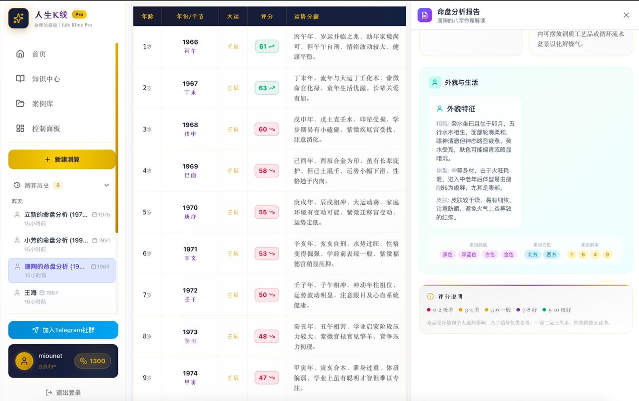Click the 北方 lucky direction chip
The height and width of the screenshot is (401, 639).
(533, 255)
